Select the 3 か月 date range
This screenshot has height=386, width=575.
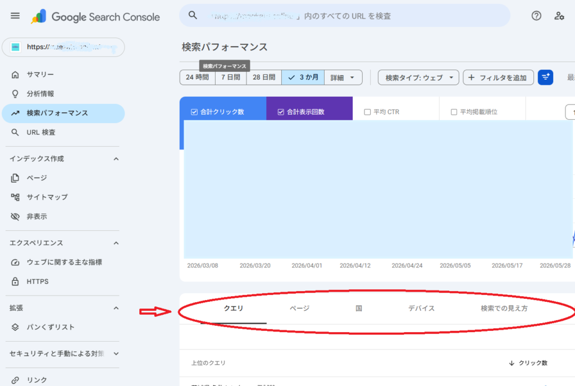[x=303, y=78]
